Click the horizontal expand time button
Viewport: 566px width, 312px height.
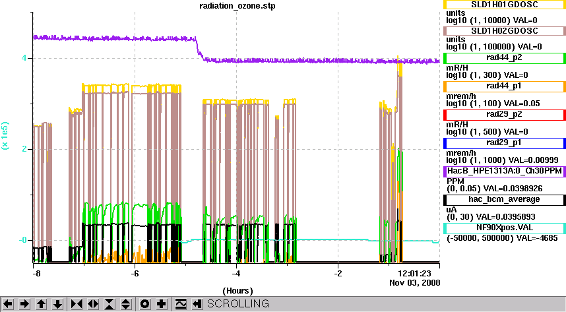(93, 304)
